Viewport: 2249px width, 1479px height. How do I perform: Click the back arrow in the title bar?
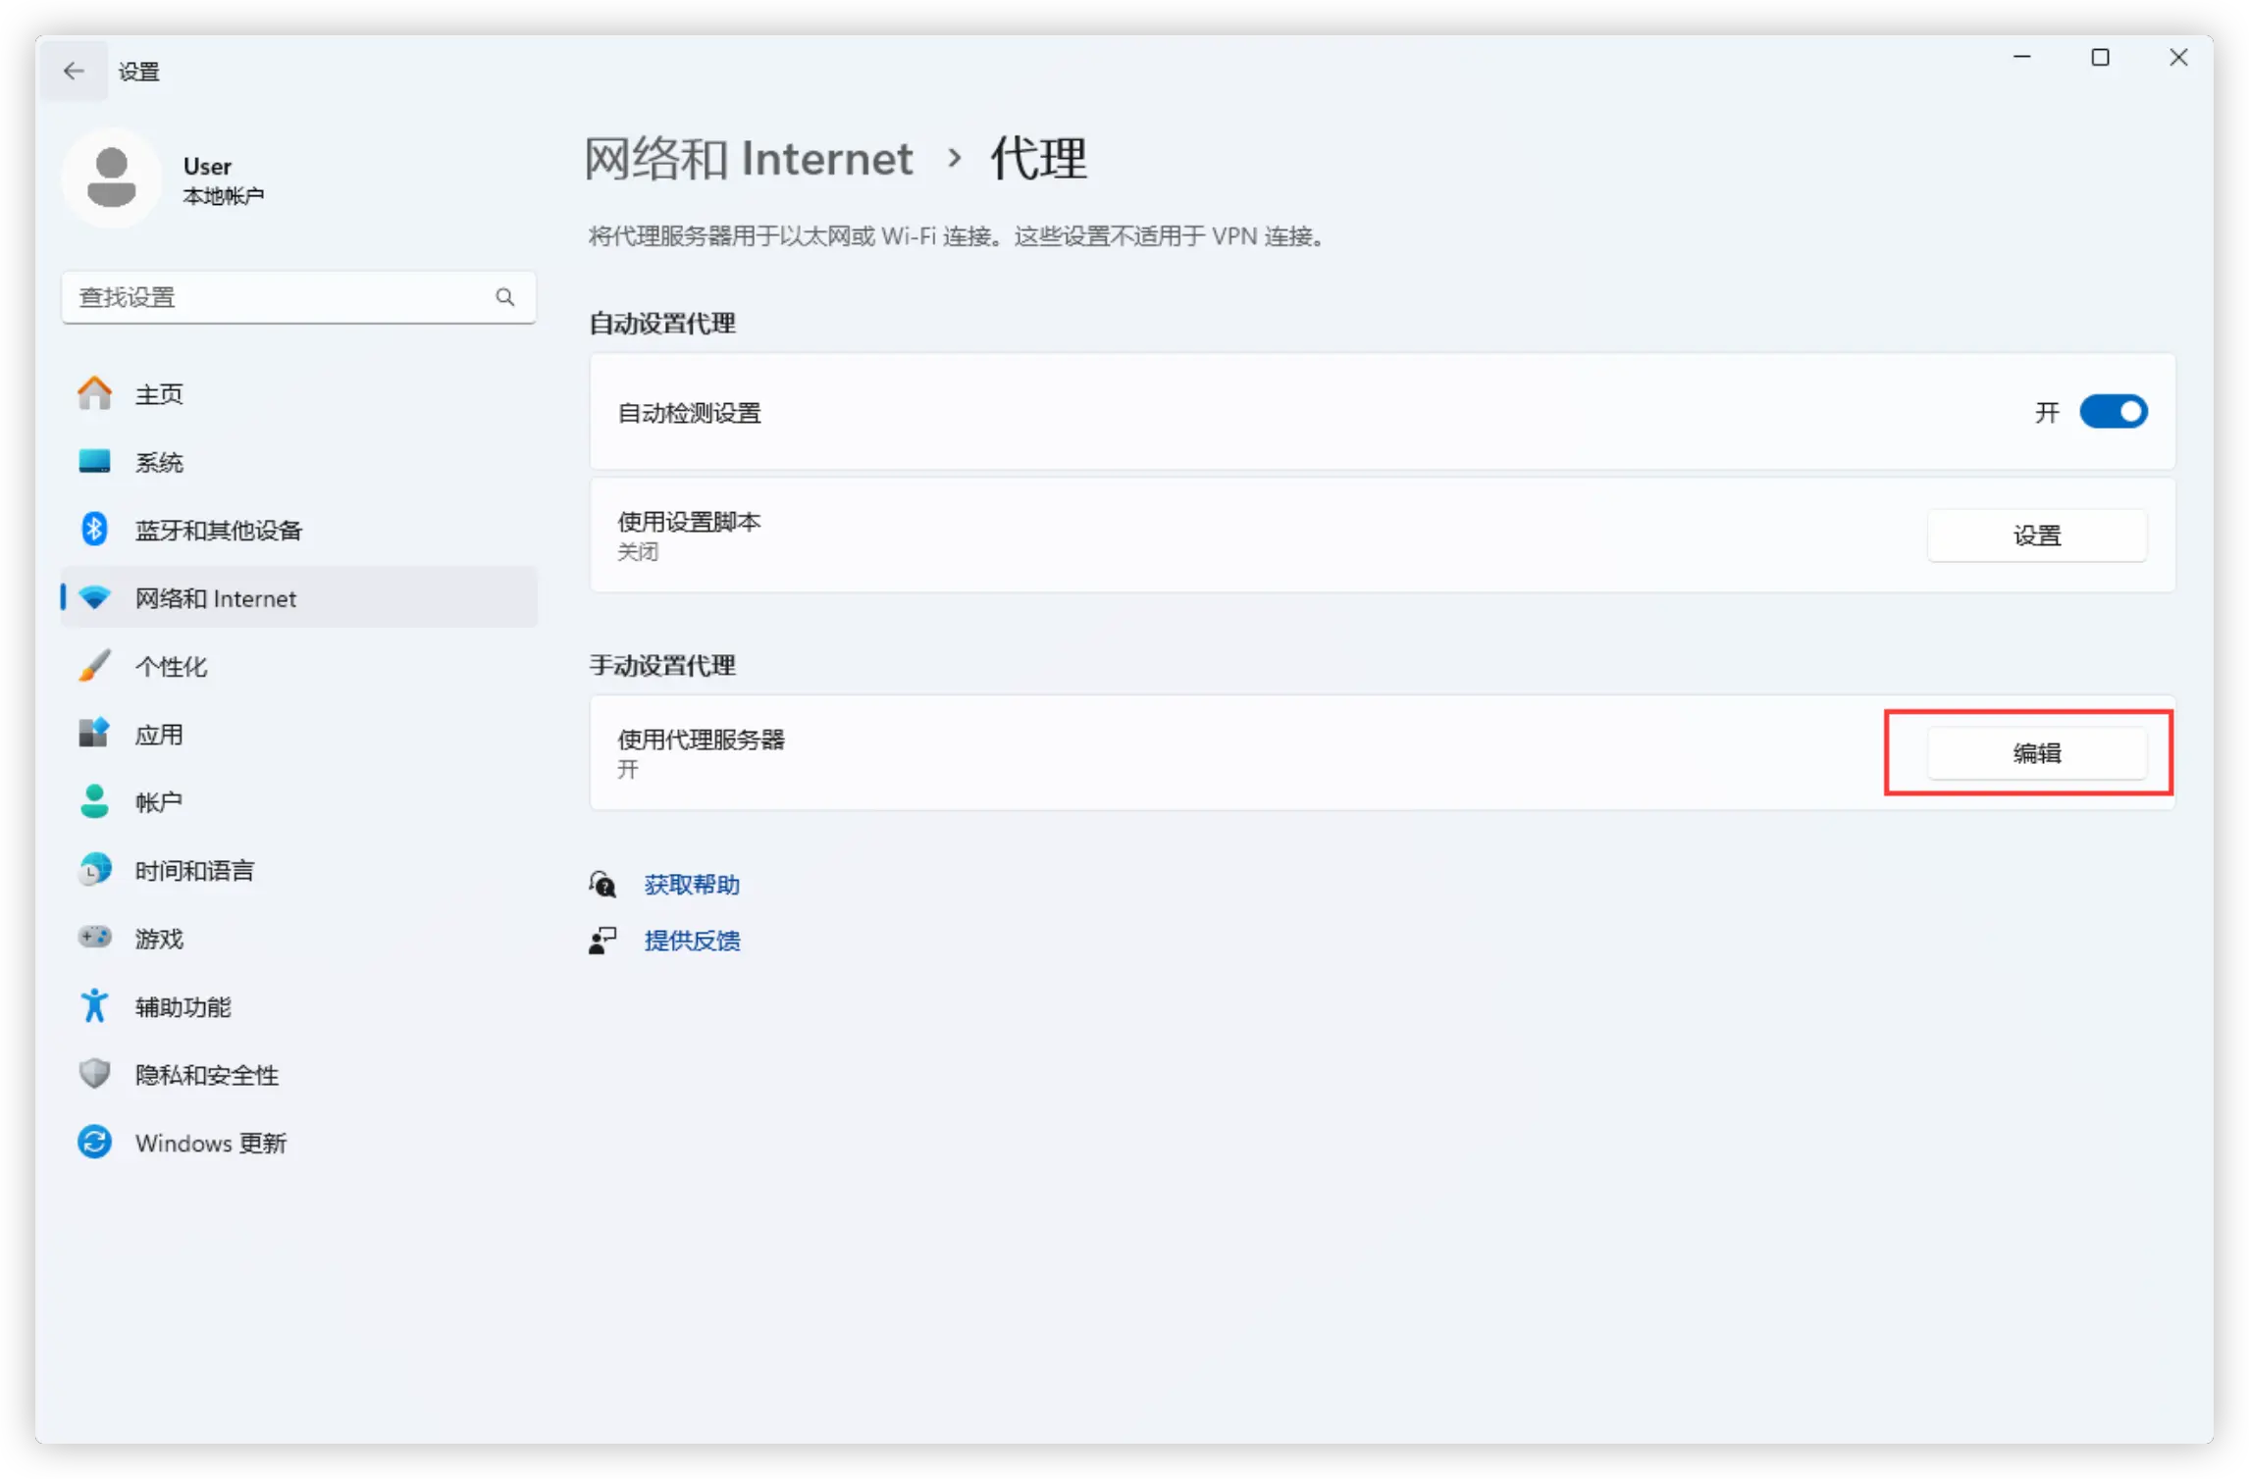pyautogui.click(x=74, y=71)
